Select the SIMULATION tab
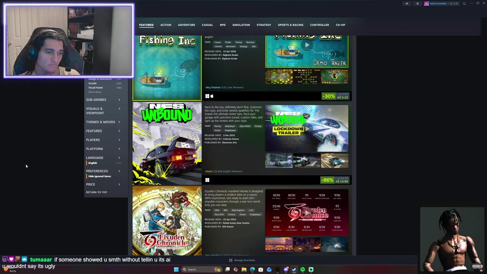 click(241, 25)
